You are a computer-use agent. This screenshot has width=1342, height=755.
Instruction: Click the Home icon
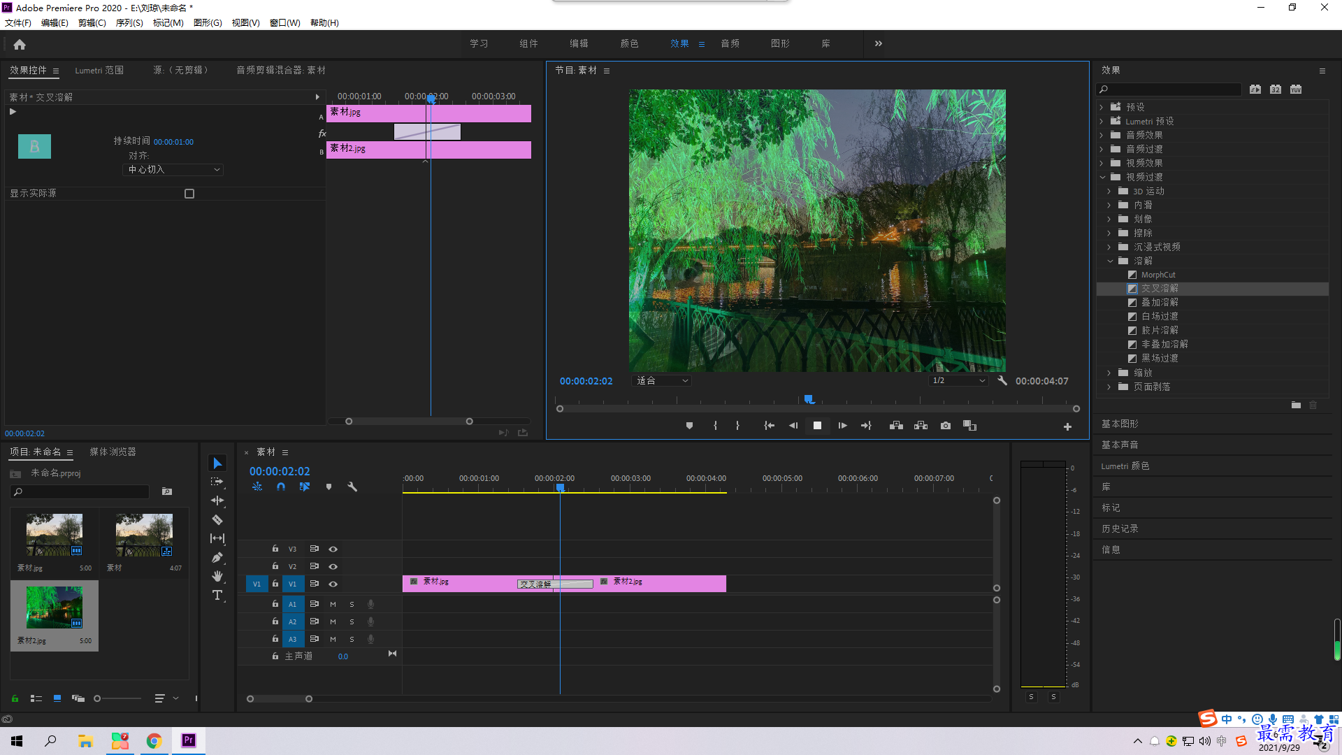coord(20,44)
